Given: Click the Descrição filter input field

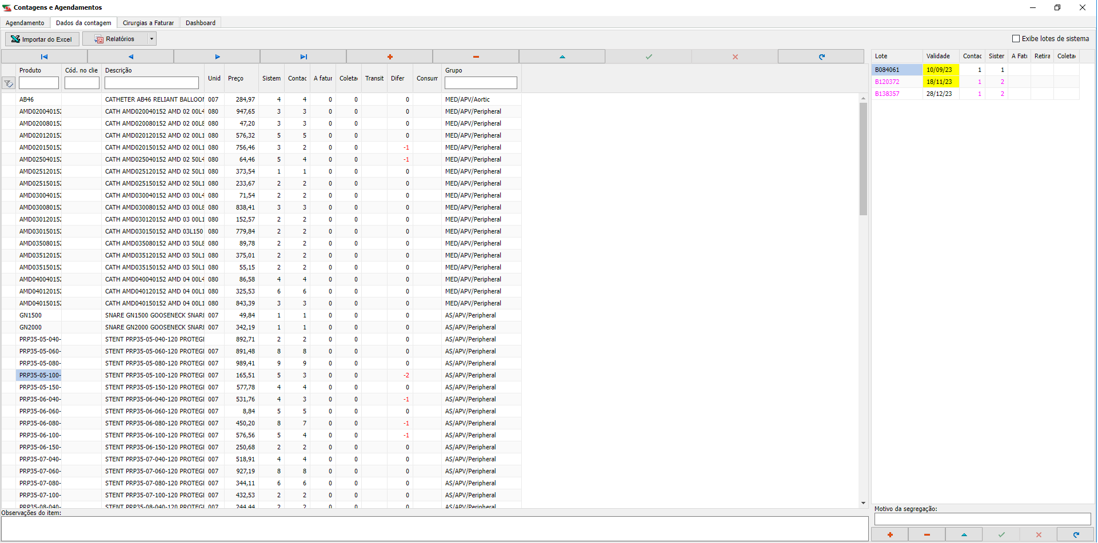Looking at the screenshot, I should coord(151,83).
